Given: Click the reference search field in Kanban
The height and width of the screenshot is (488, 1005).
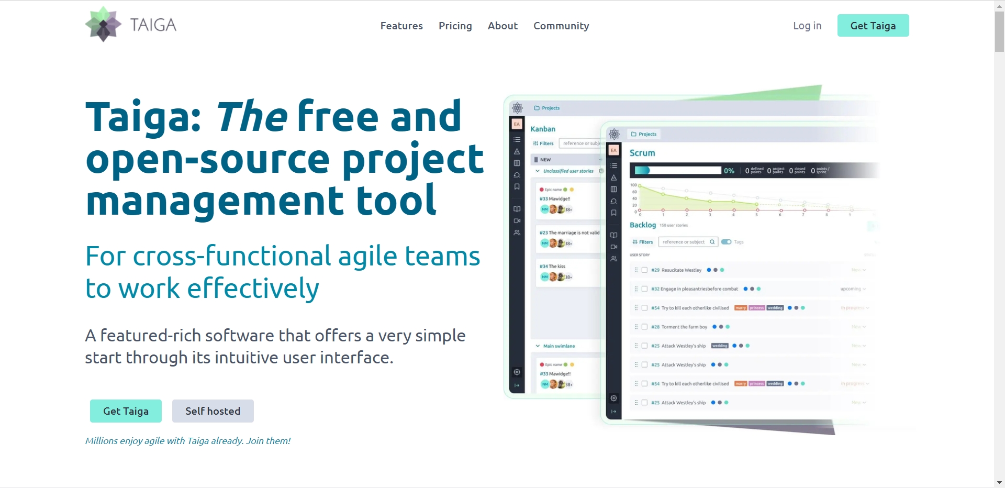Looking at the screenshot, I should (x=581, y=143).
